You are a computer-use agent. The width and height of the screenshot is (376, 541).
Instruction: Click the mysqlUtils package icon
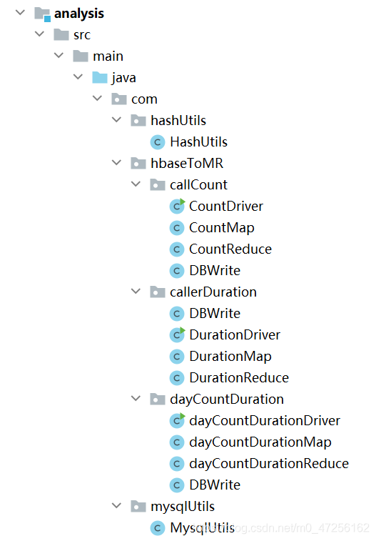138,507
